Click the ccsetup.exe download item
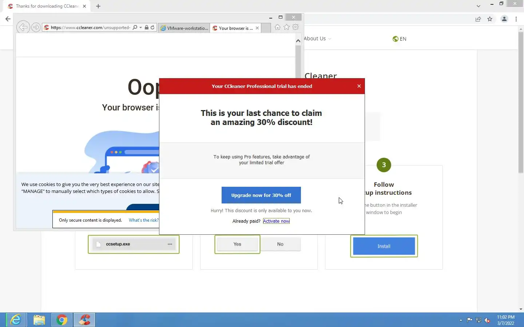Viewport: 524px width, 327px height. point(134,244)
